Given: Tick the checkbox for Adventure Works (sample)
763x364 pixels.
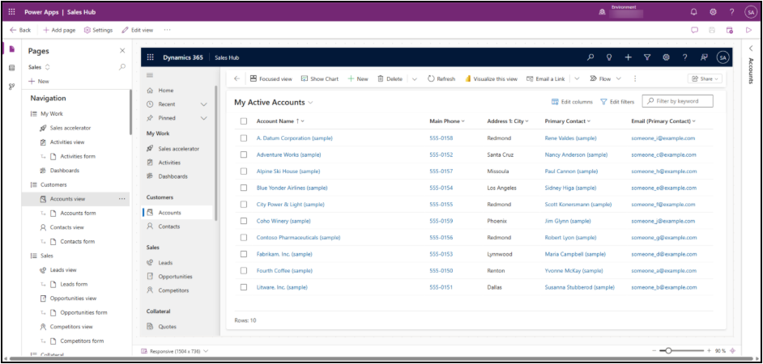Looking at the screenshot, I should tap(243, 154).
